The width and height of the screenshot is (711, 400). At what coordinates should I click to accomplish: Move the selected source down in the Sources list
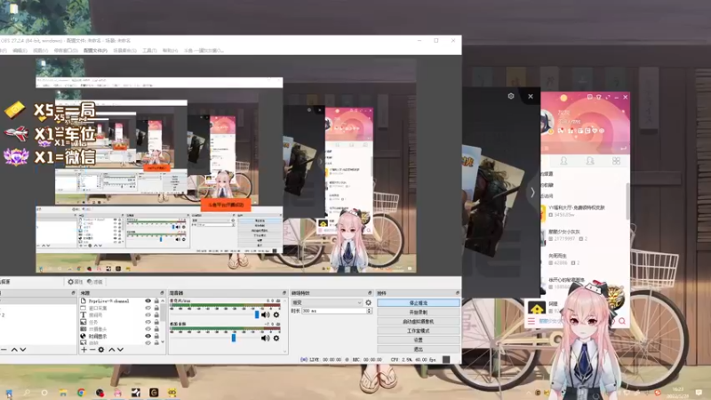[x=120, y=349]
